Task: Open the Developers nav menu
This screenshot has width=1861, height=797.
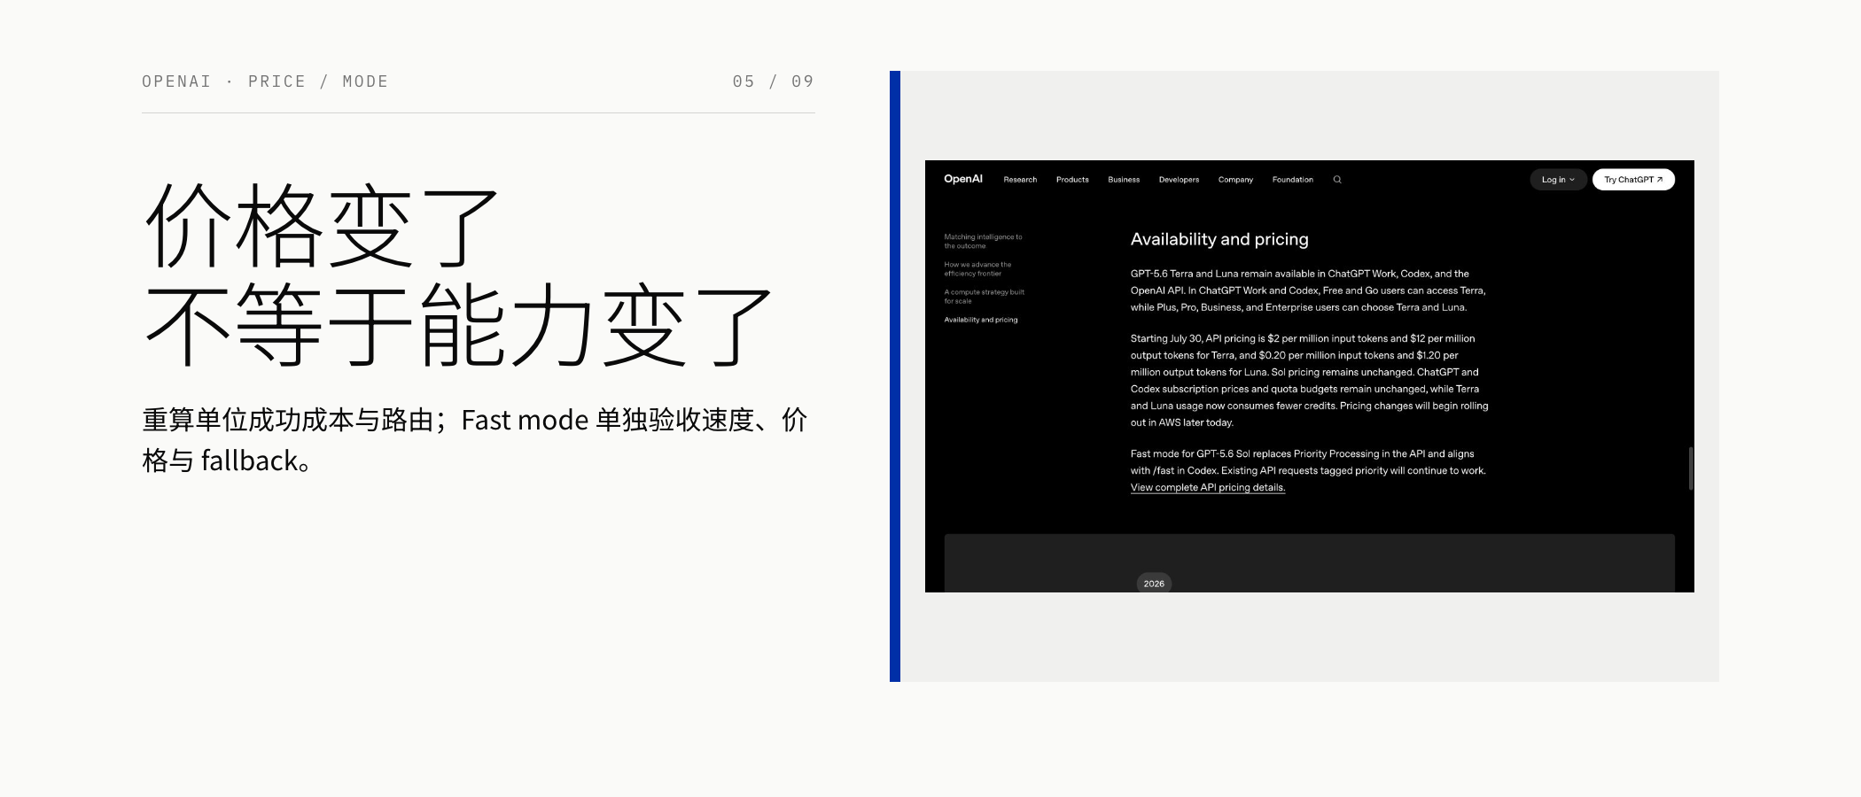Action: pos(1179,180)
